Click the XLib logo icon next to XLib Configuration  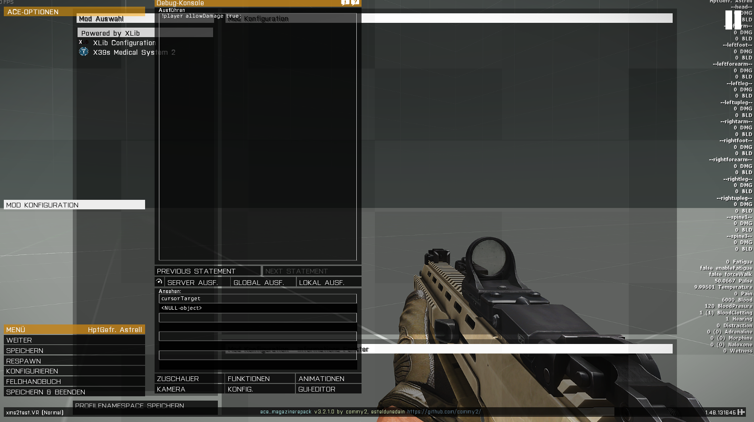[83, 42]
